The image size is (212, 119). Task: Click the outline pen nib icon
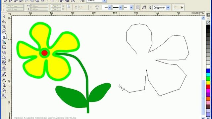(x=150, y=7)
